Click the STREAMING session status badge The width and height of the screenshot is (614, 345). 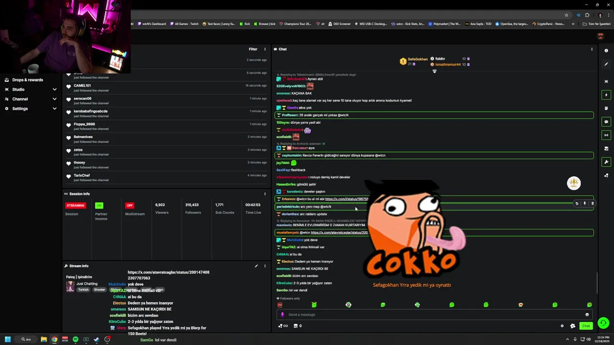coord(75,206)
